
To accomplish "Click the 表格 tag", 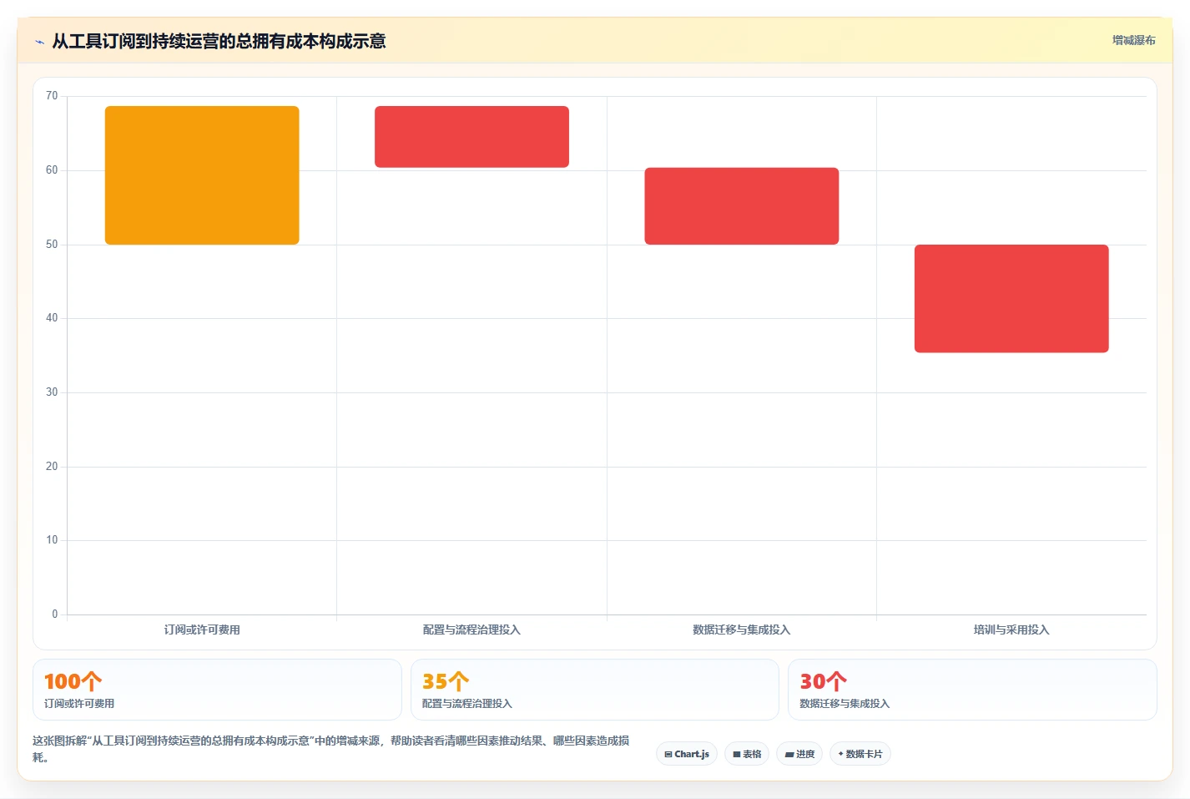I will [747, 754].
